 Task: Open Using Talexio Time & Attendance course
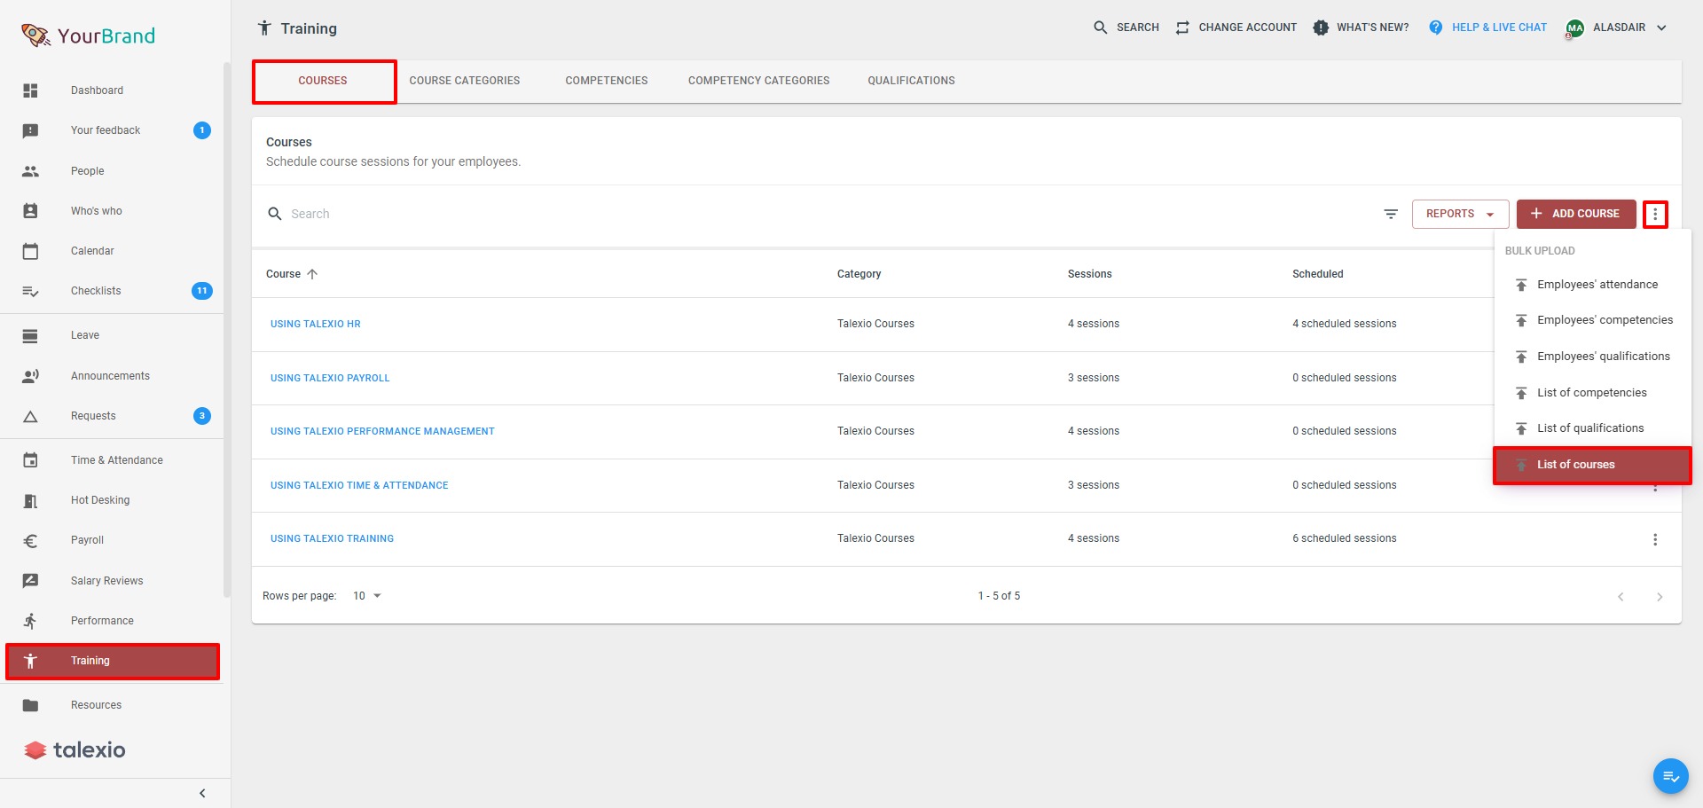point(359,485)
